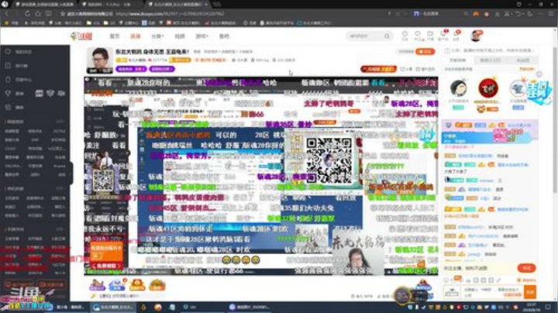Image resolution: width=558 pixels, height=313 pixels.
Task: Select the middle chat panel tab
Action: coord(490,60)
